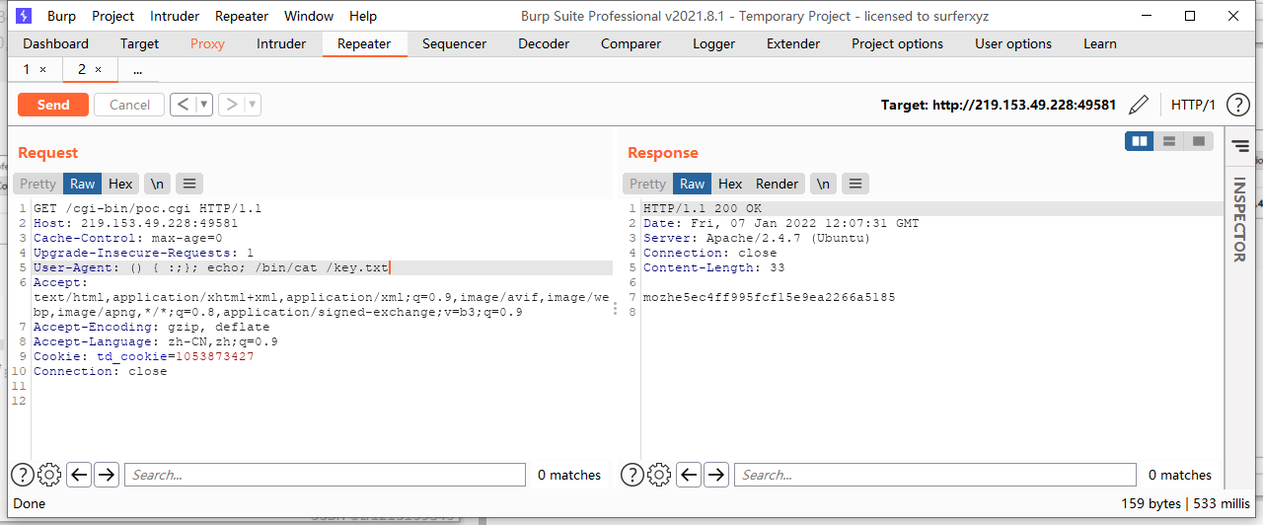Screen dimensions: 1263x525
Task: Switch to the User options tab
Action: pos(1013,43)
